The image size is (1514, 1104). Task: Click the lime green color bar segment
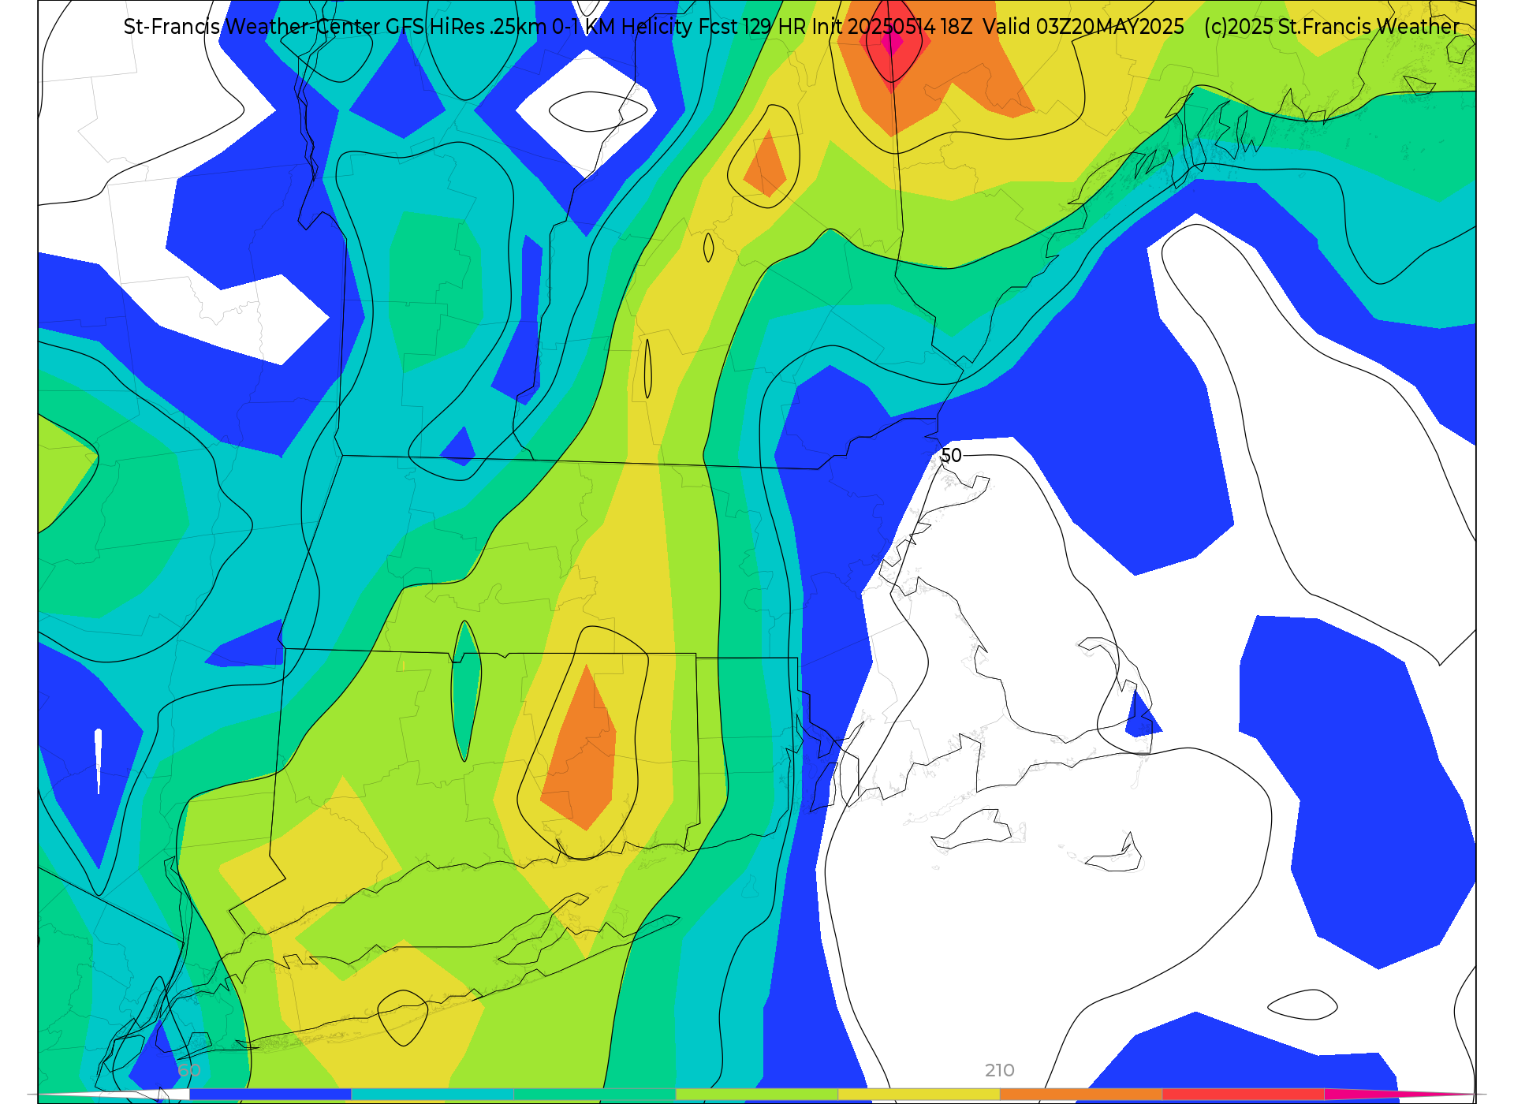pos(756,1095)
